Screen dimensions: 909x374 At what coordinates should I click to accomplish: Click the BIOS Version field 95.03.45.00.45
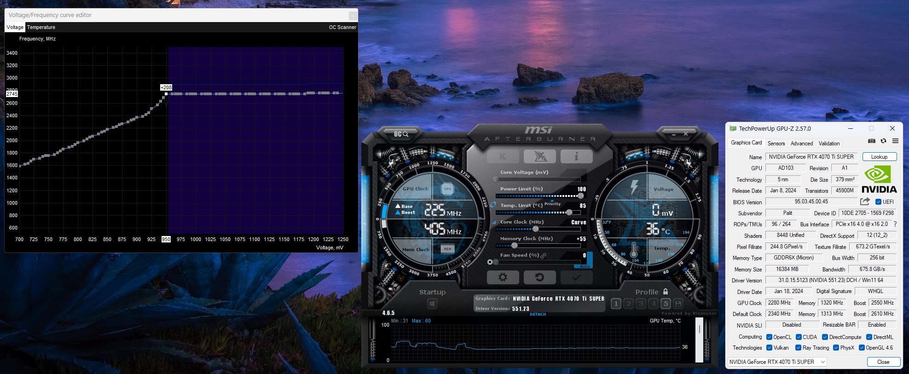click(811, 201)
